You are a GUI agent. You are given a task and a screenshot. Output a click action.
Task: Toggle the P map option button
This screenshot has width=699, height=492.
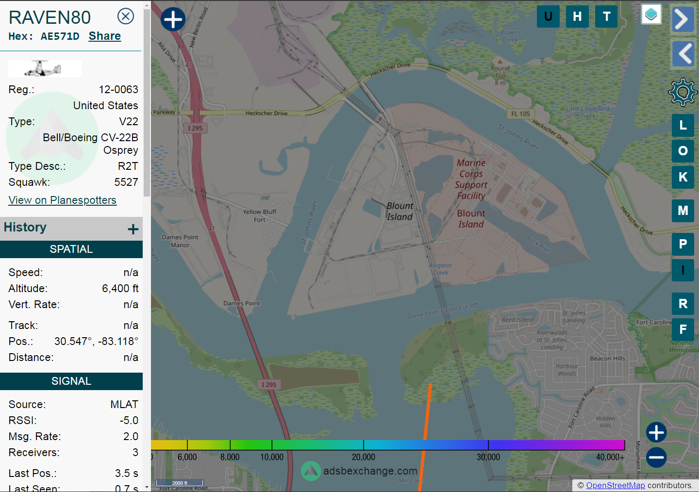[x=683, y=244]
